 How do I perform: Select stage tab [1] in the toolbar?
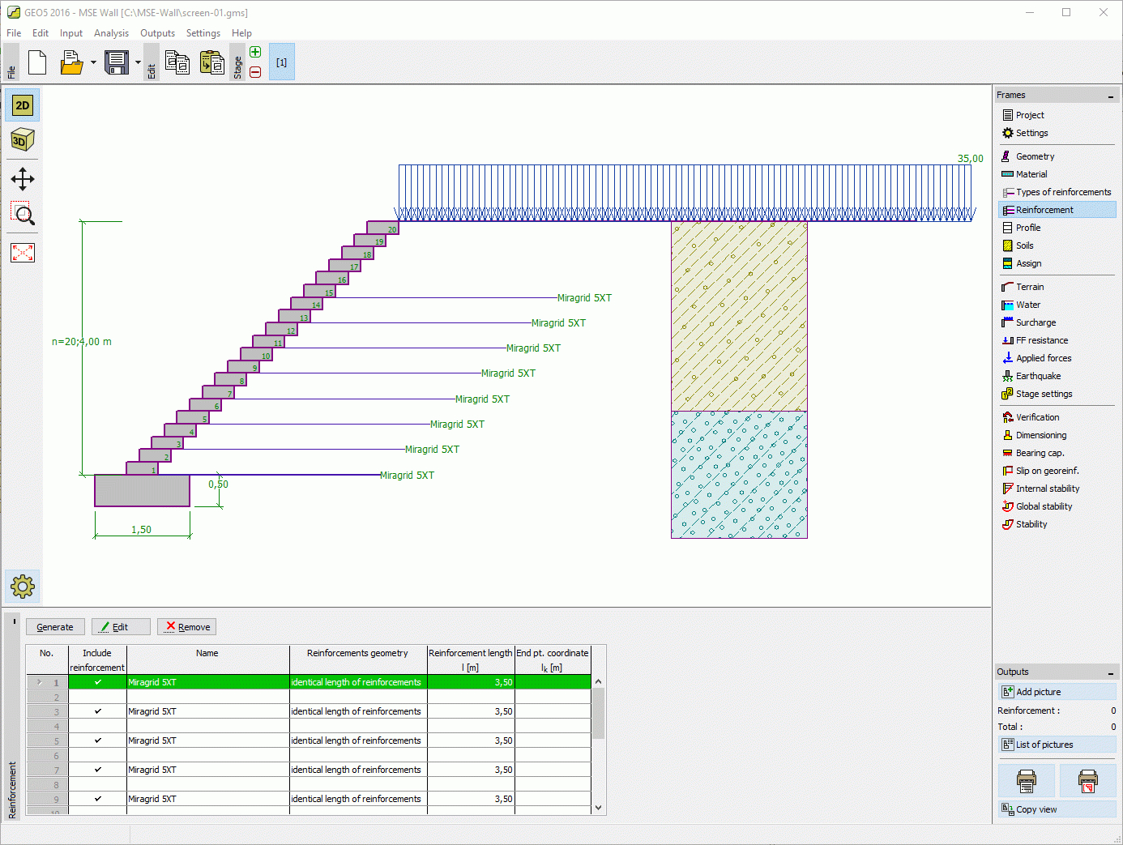tap(281, 62)
